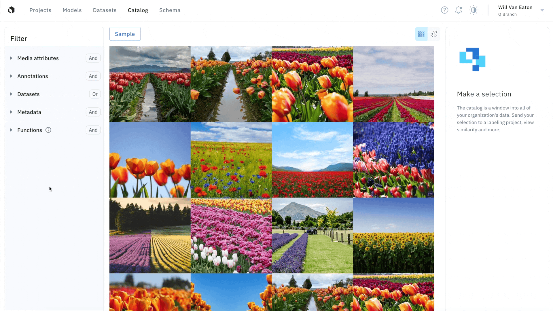Screen dimensions: 553x311
Task: Toggle And operator for Metadata
Action: [93, 112]
